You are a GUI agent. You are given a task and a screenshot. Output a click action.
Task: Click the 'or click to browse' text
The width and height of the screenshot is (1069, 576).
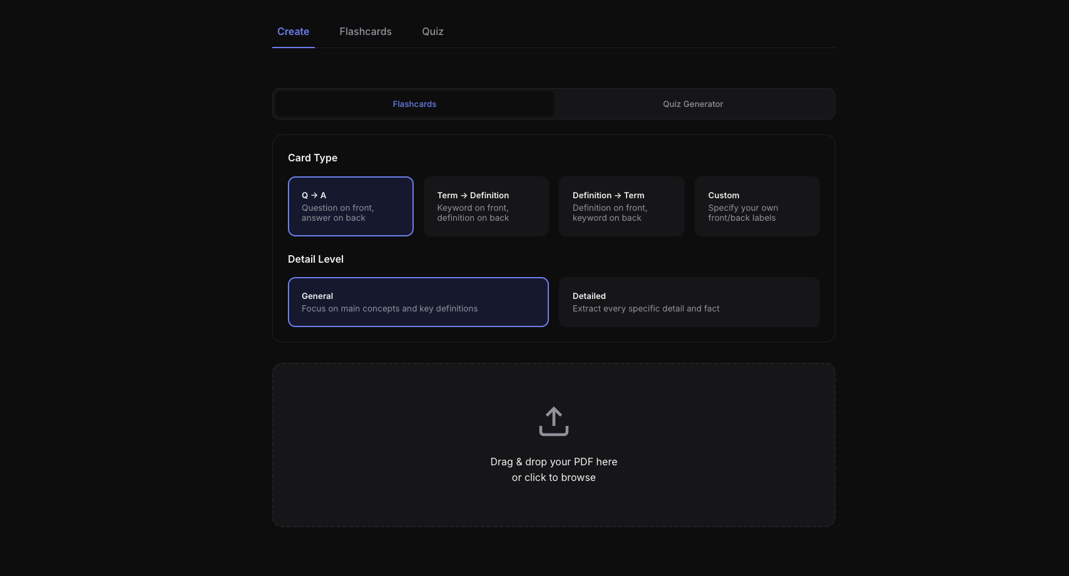point(553,477)
